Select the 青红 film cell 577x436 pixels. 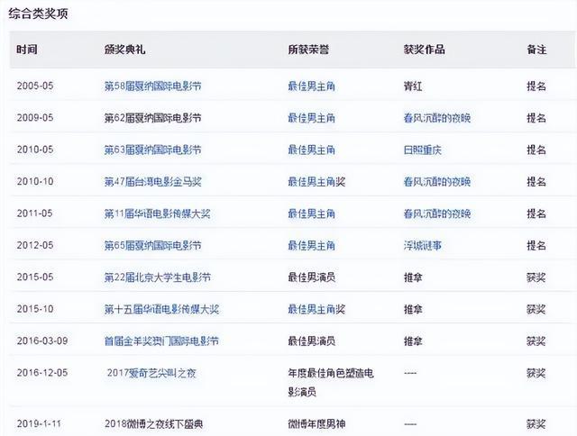[x=413, y=86]
